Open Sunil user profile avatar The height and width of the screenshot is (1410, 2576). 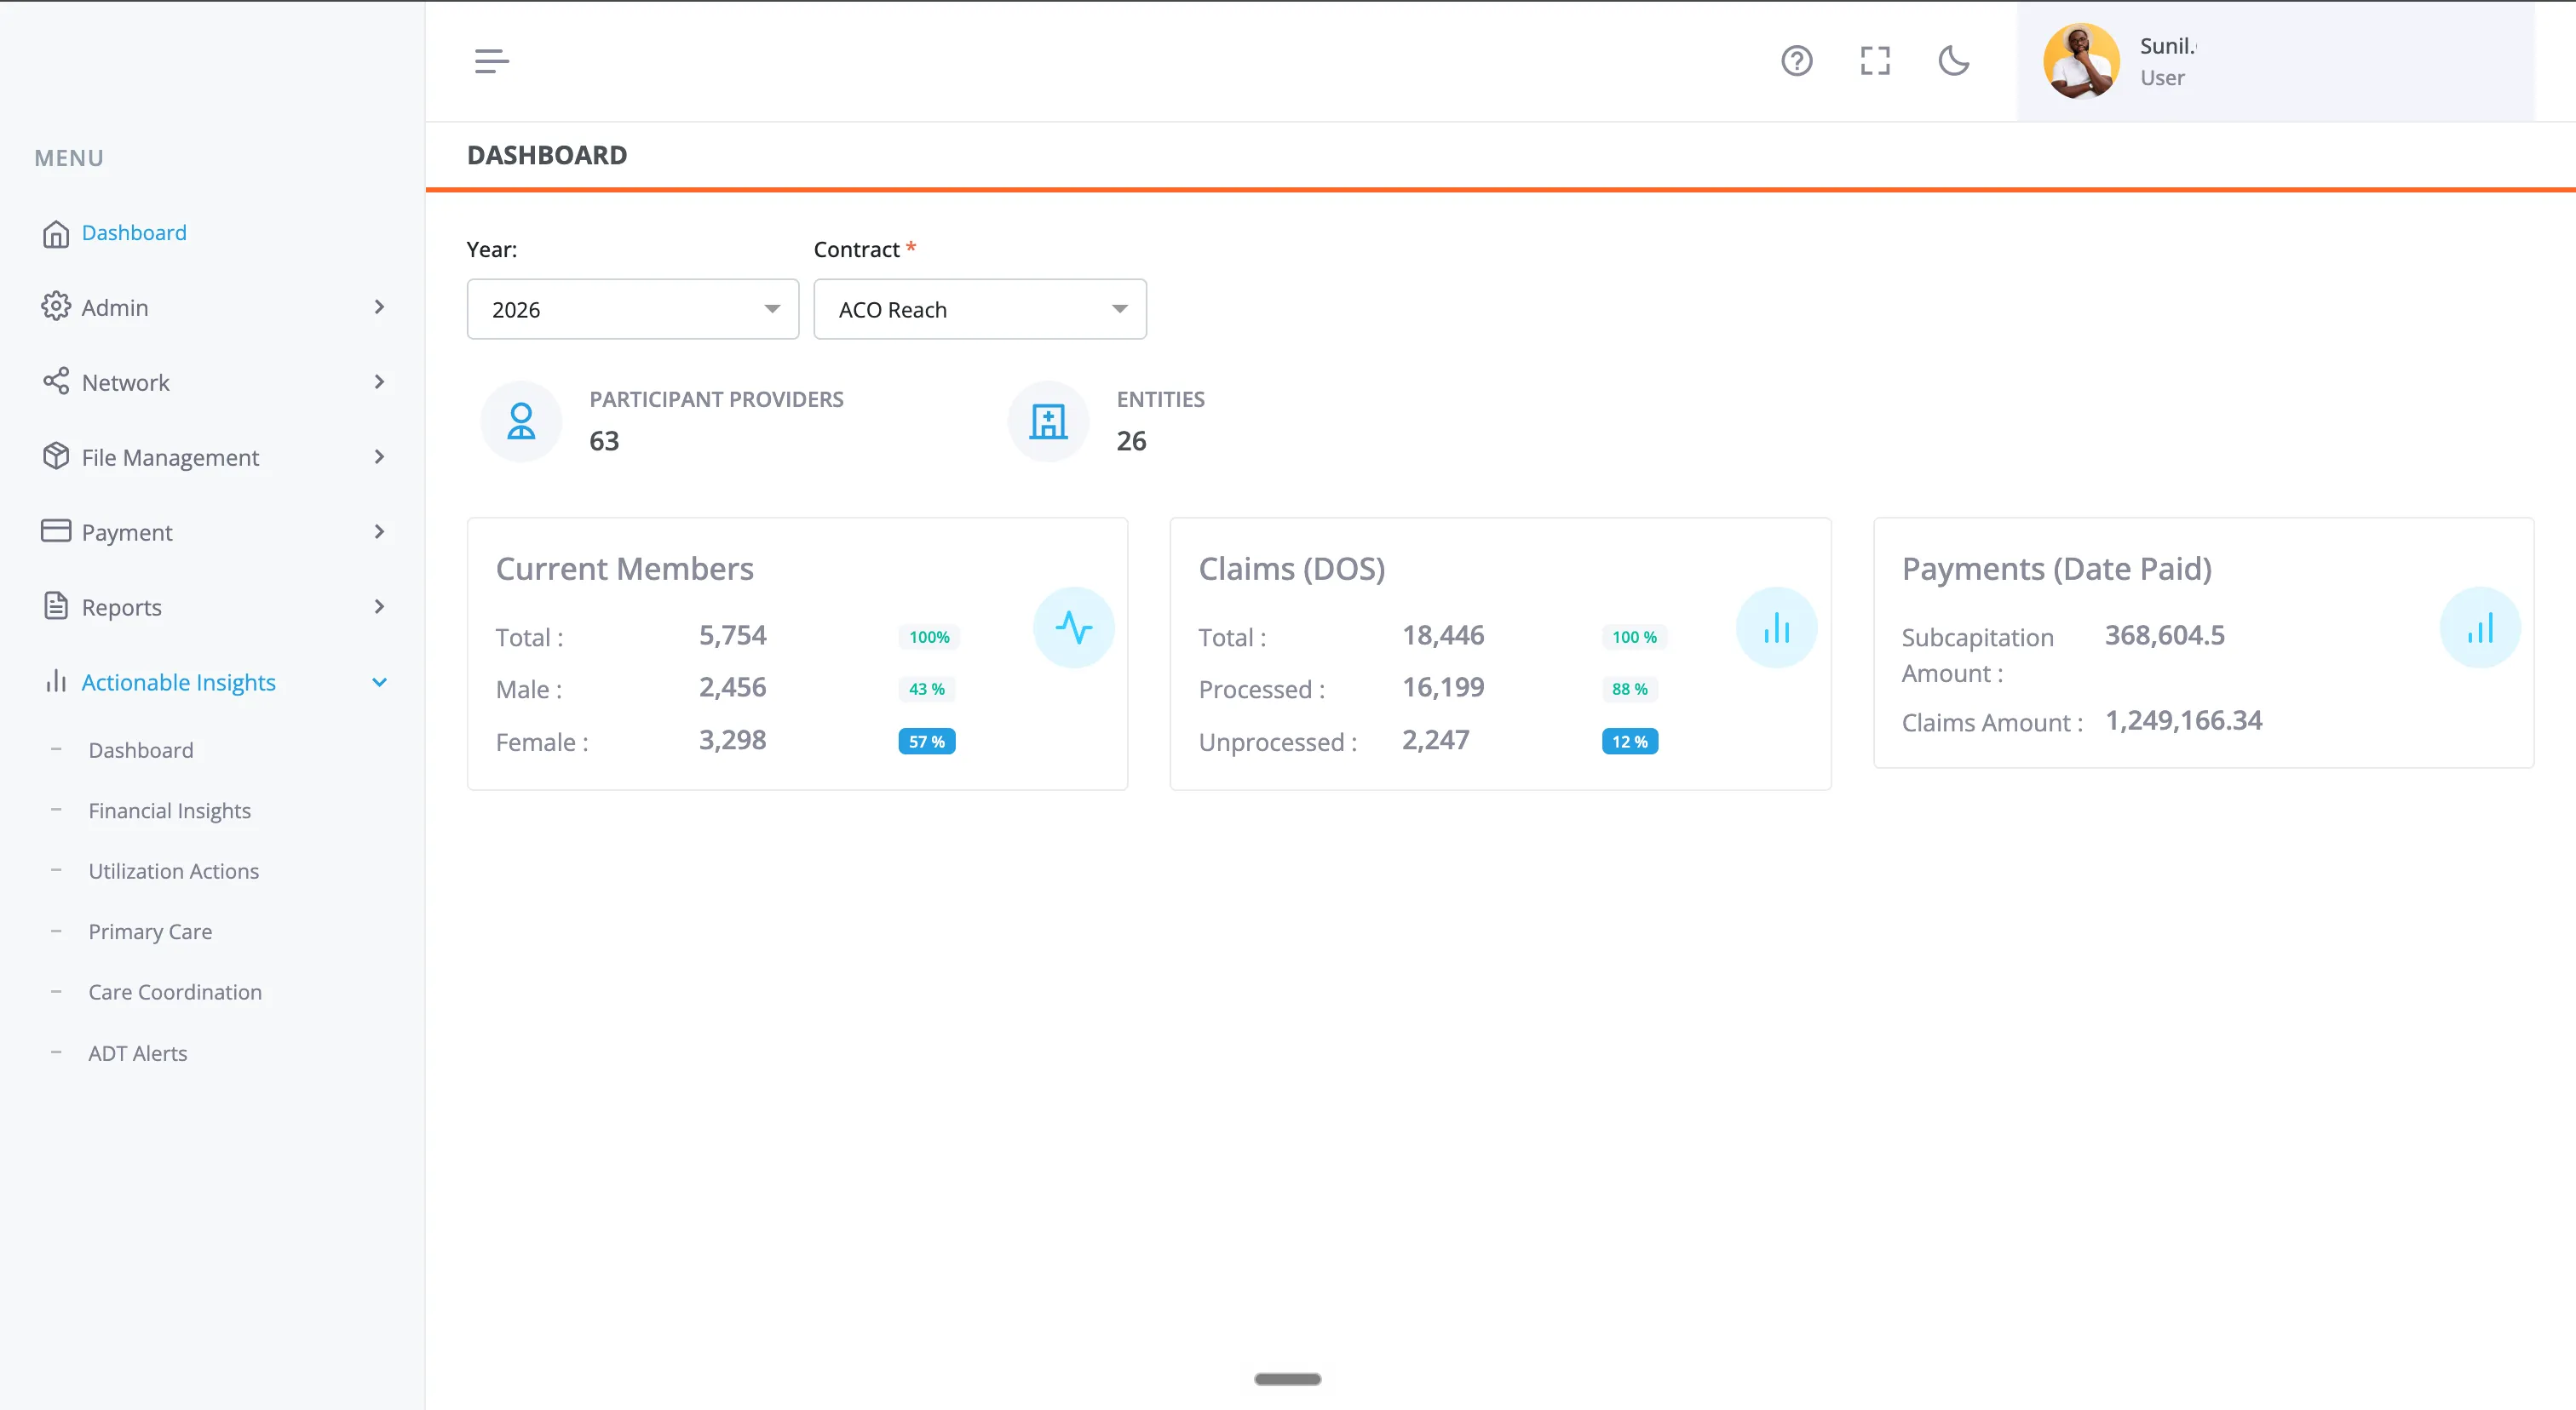pos(2081,61)
